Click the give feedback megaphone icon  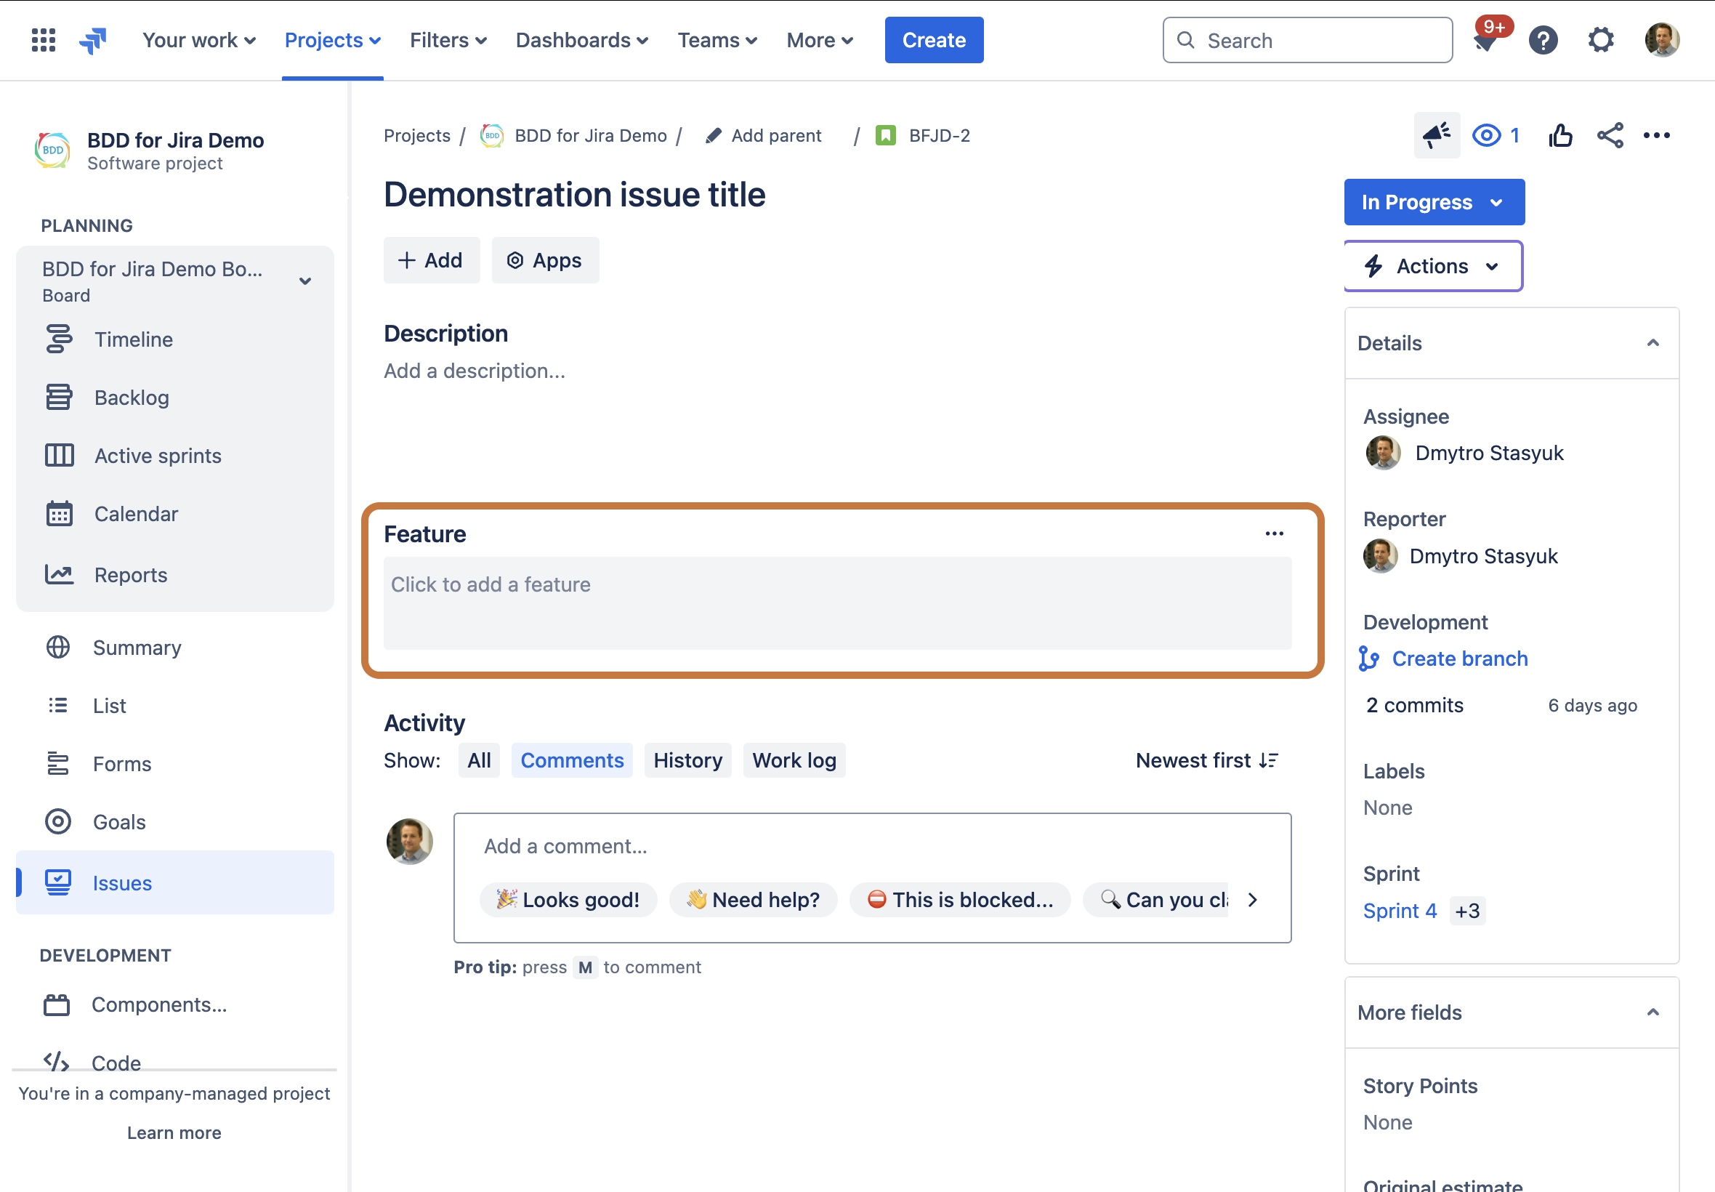[x=1437, y=135]
